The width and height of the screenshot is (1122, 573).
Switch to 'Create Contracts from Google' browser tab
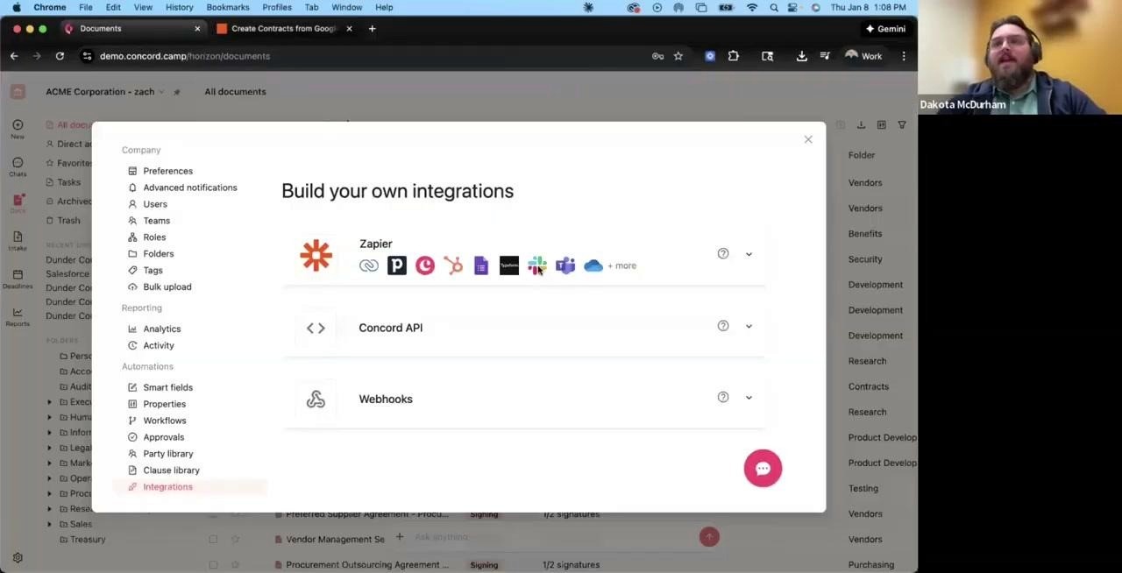(283, 28)
